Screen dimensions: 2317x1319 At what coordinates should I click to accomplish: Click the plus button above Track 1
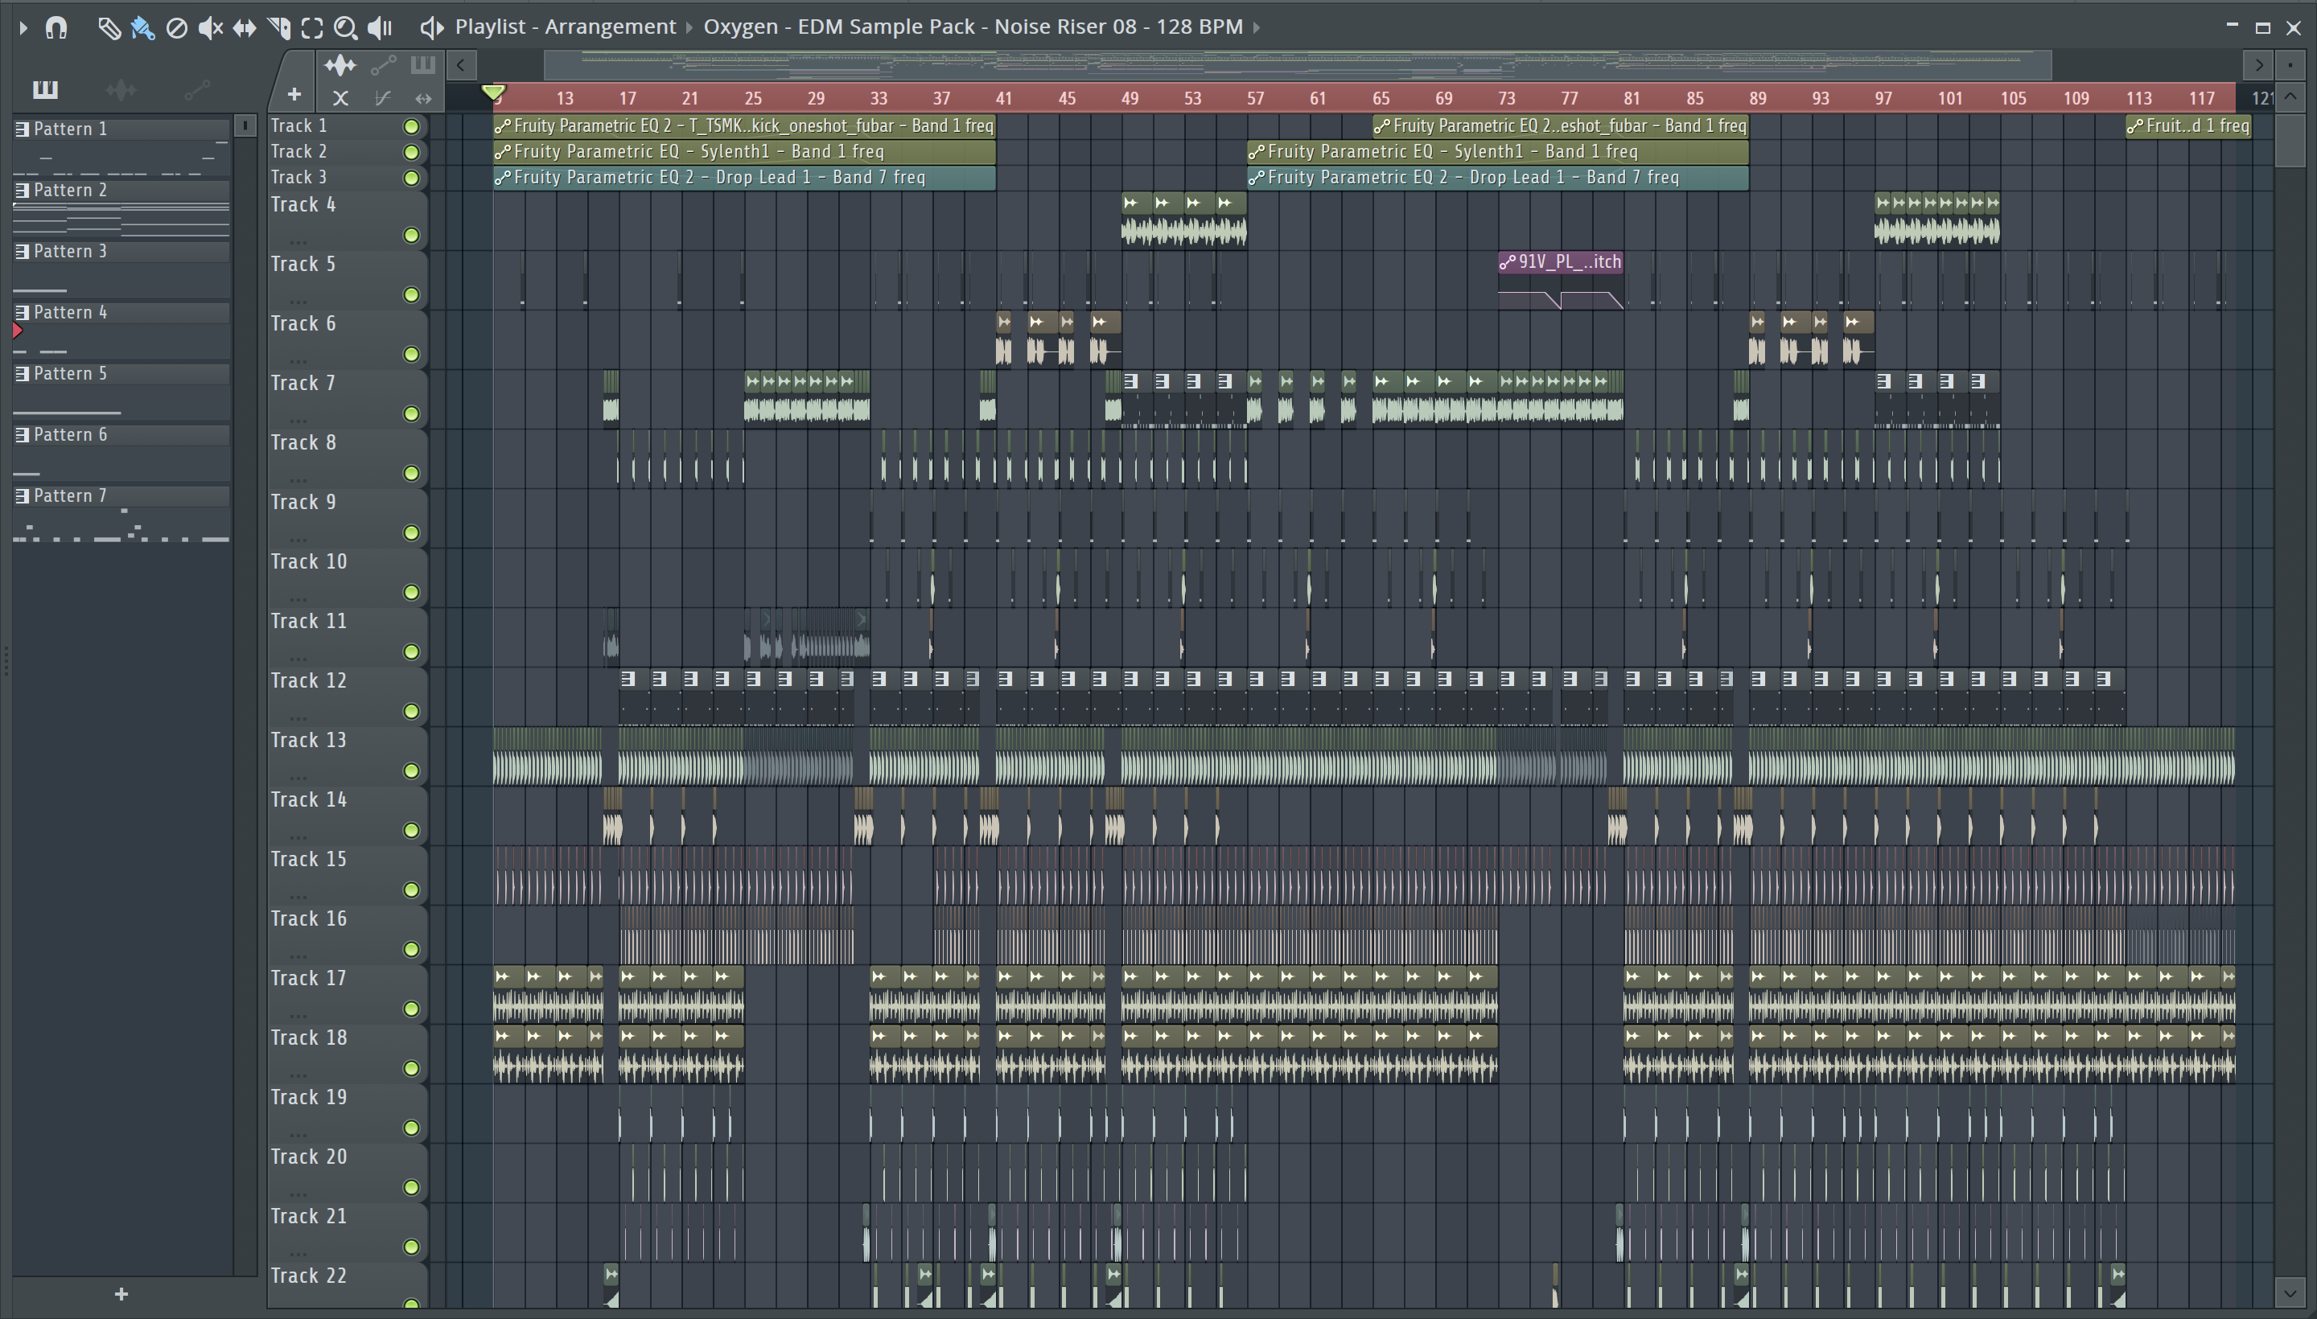pyautogui.click(x=294, y=94)
